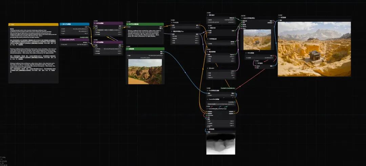This screenshot has width=366, height=166.
Task: Adjust the guidance value in Flux guidance node
Action: coord(185,27)
